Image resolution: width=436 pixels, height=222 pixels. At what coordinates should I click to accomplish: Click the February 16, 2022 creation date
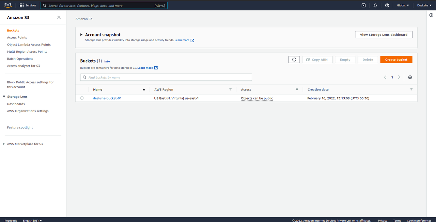coord(338,98)
